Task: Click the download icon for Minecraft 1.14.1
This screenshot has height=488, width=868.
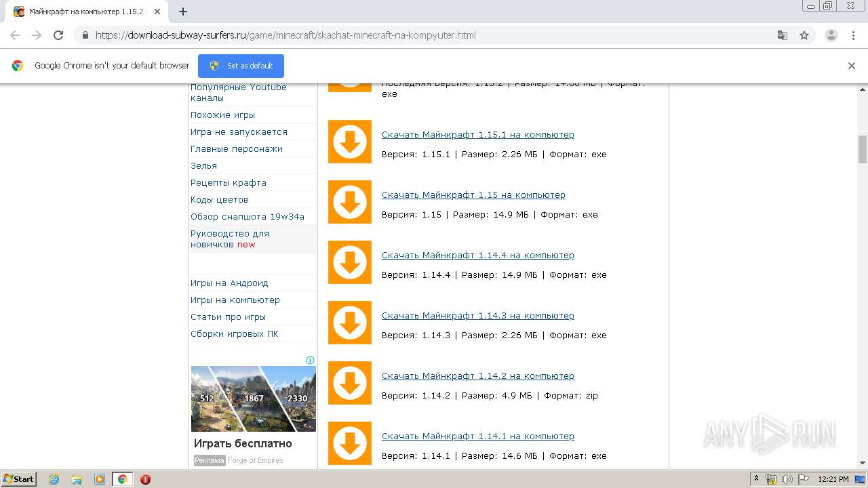Action: pyautogui.click(x=350, y=443)
